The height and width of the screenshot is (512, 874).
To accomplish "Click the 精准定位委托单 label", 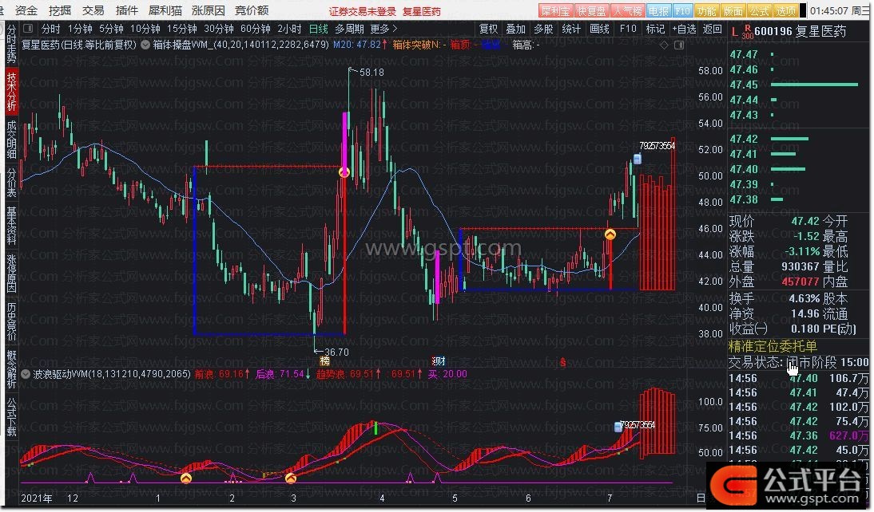I will coord(773,347).
